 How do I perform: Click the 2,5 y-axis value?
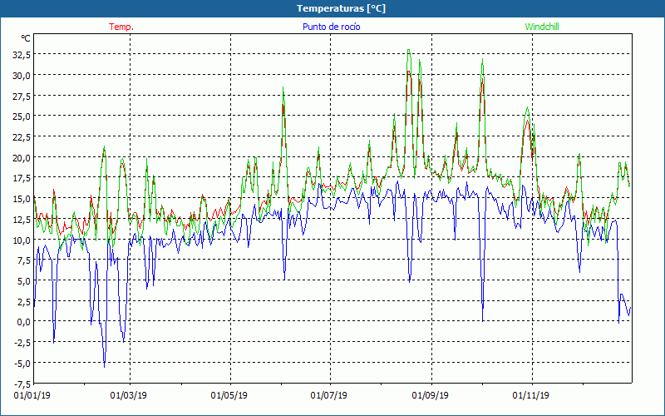coord(23,301)
